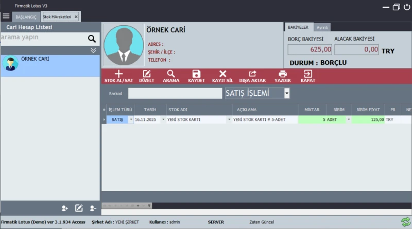
Task: Switch to the BAŞLANGIÇ tab
Action: [x=26, y=17]
